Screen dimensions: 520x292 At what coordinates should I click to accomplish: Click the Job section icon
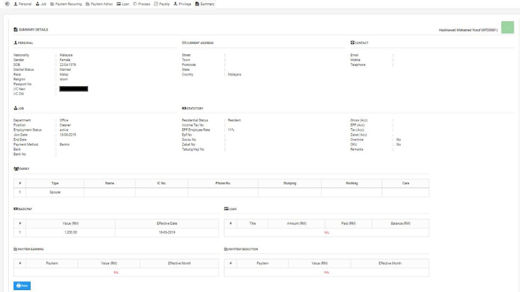click(15, 108)
